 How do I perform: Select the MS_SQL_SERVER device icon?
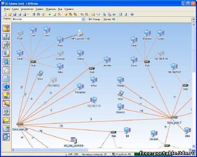(x=74, y=140)
